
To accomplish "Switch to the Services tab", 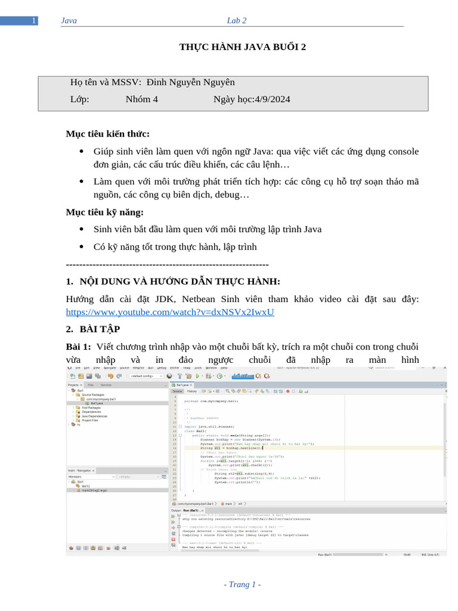I will click(x=106, y=385).
